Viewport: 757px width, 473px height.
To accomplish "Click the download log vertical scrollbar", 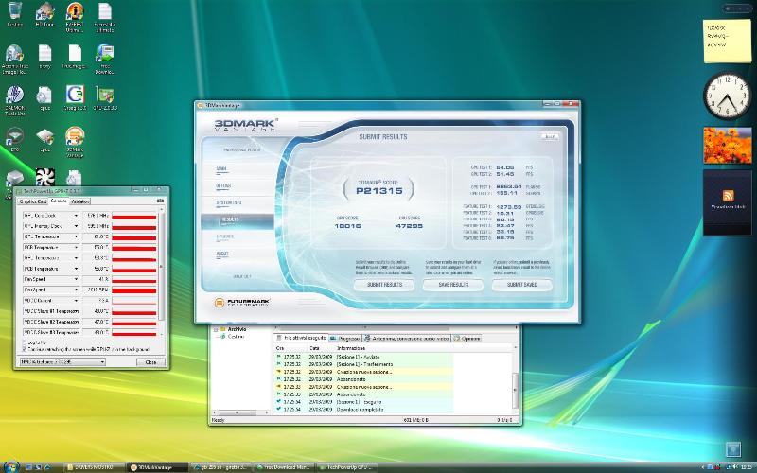I will click(x=515, y=380).
